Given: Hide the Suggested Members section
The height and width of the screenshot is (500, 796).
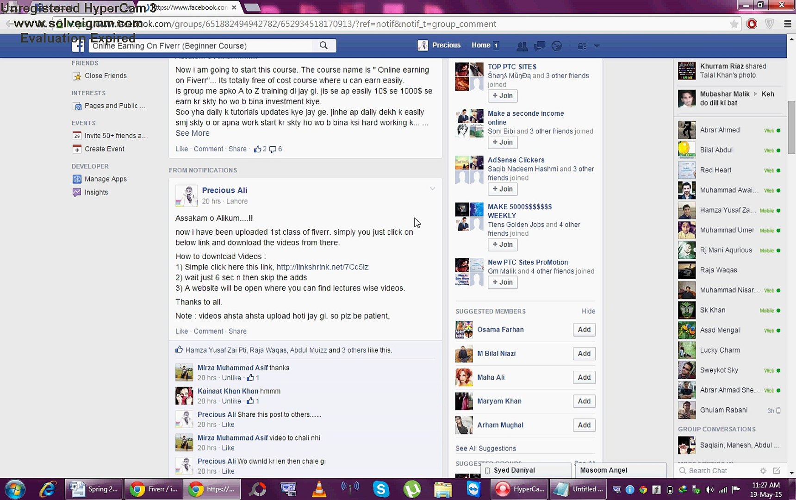Looking at the screenshot, I should (x=588, y=312).
